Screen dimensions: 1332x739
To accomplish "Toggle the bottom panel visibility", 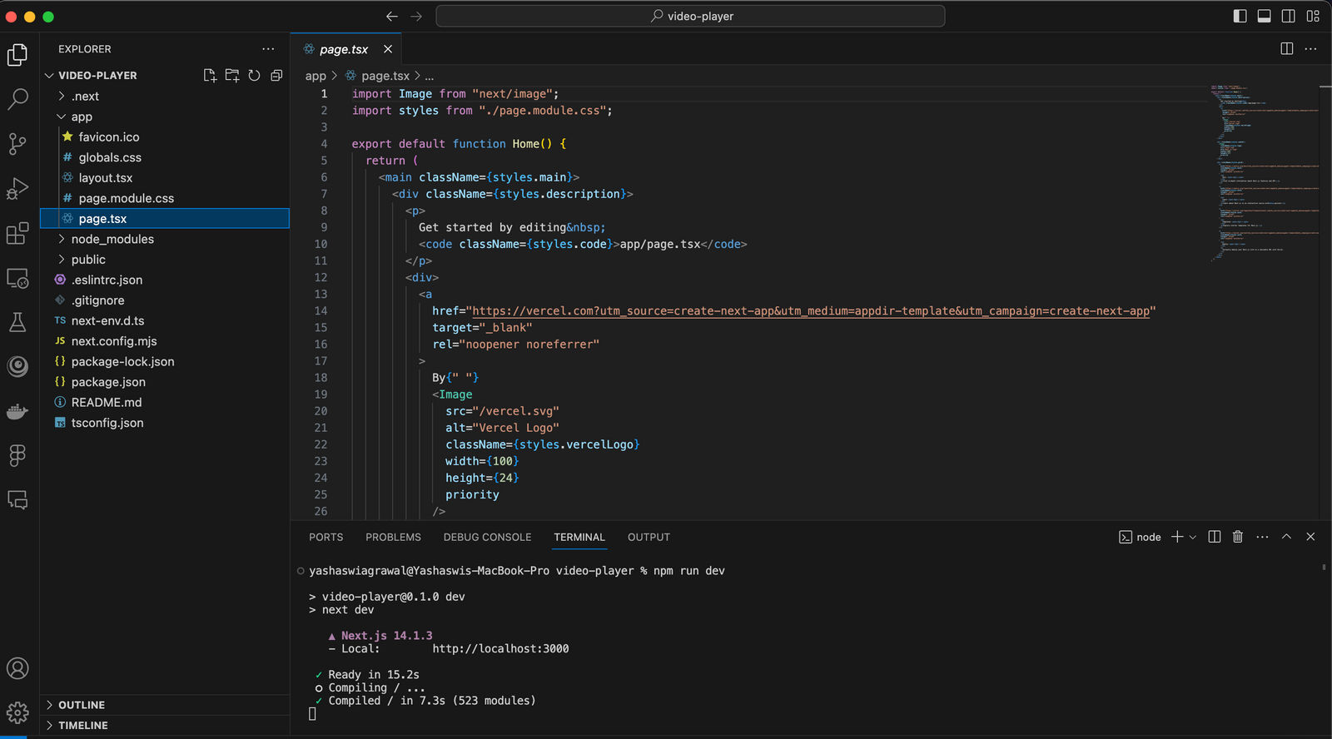I will [x=1264, y=16].
